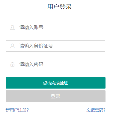This screenshot has width=113, height=116.
Task: Click the green 点击完成验证 verification button
Action: [55, 83]
